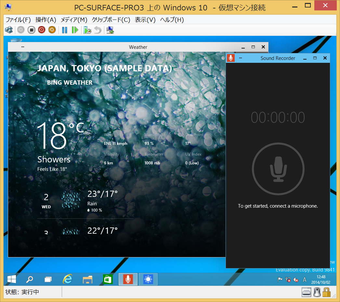The width and height of the screenshot is (340, 302).
Task: Open the クリップボード(C) menu
Action: [x=111, y=20]
